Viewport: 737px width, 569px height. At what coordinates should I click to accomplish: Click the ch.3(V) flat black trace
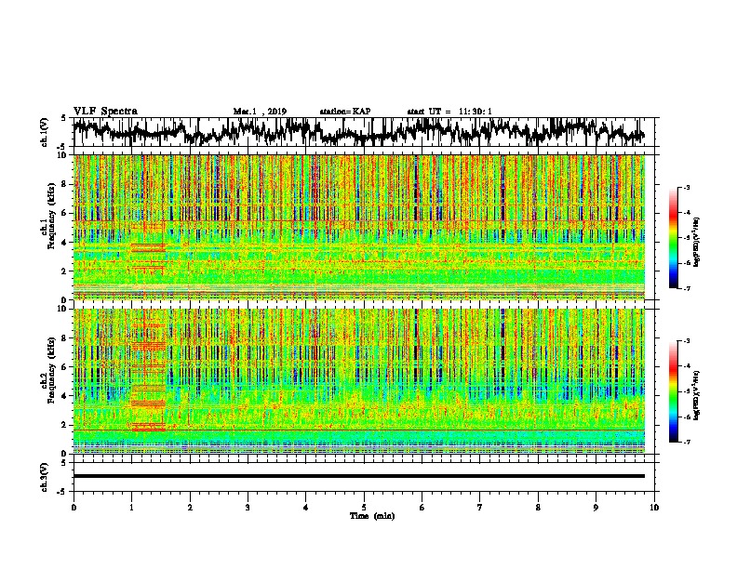point(358,476)
